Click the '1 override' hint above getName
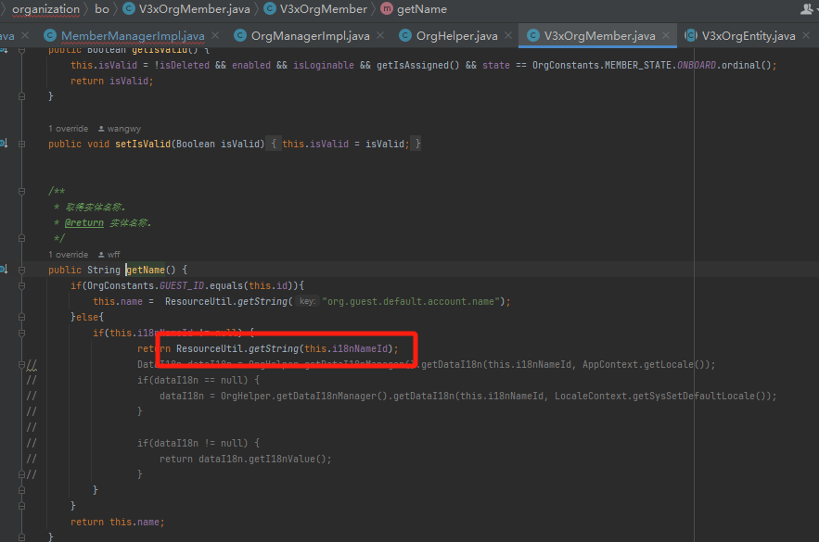Screen dimensions: 819x542 pos(68,255)
